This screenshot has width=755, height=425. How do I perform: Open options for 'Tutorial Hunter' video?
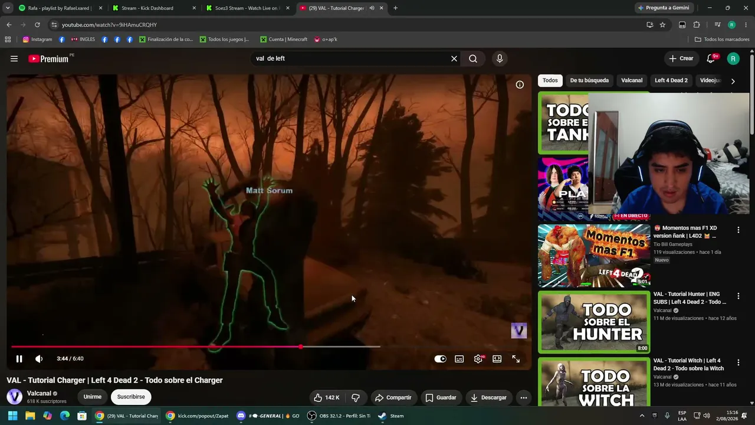(738, 296)
